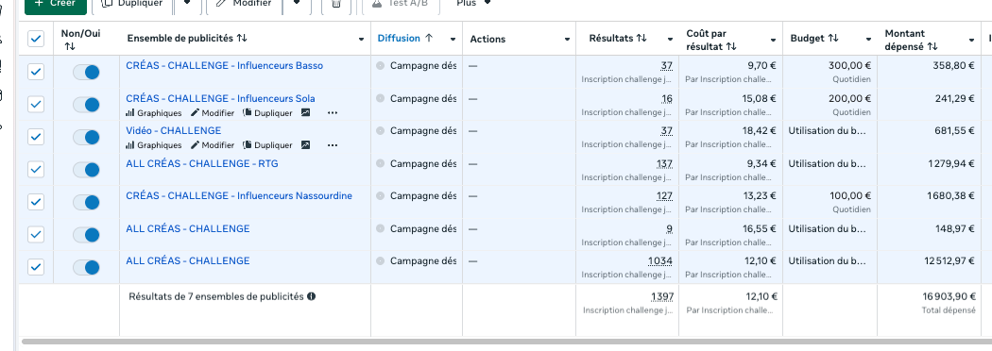
Task: Uncheck the CHALLENGE - RTG row checkbox
Action: [x=36, y=169]
